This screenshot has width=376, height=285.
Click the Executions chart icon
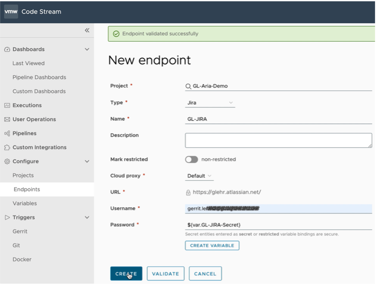coord(7,105)
